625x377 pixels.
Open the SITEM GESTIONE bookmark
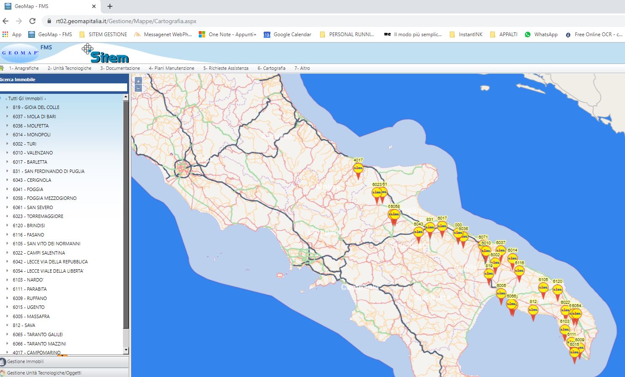[x=103, y=35]
